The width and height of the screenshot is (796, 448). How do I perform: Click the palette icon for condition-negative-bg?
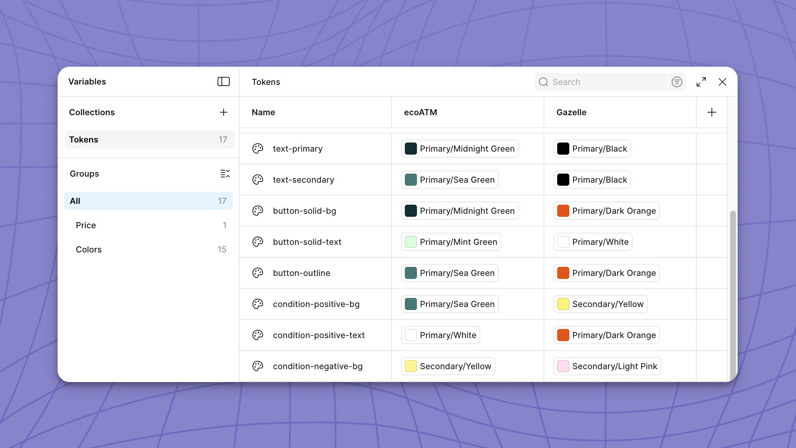(258, 366)
